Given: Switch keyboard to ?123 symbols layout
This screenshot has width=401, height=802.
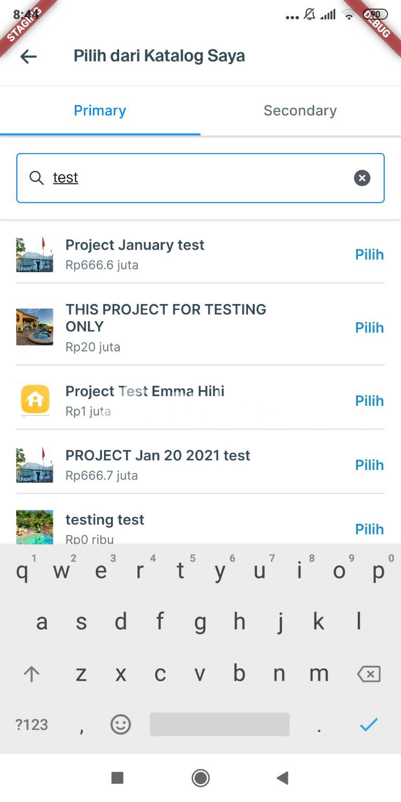Looking at the screenshot, I should point(32,724).
